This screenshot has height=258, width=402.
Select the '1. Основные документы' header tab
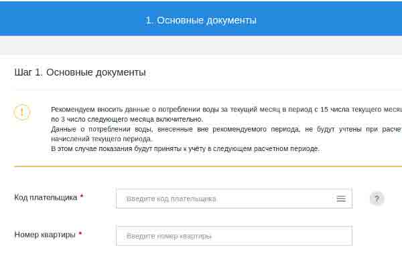(x=201, y=19)
